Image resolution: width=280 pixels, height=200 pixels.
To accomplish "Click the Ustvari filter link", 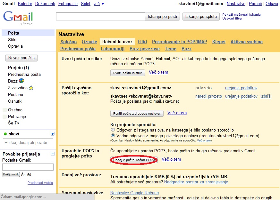I will pos(232,18).
